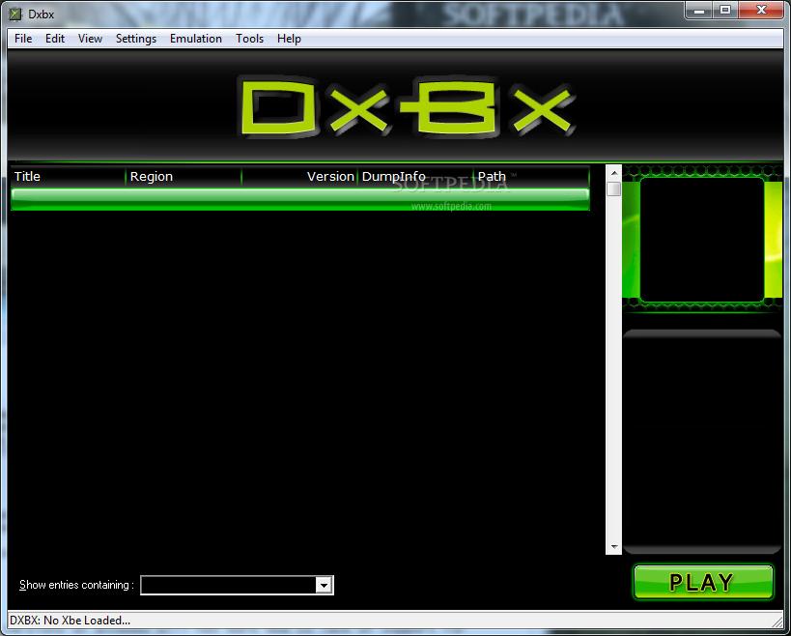Open the Tools menu
Viewport: 791px width, 636px height.
pos(249,39)
